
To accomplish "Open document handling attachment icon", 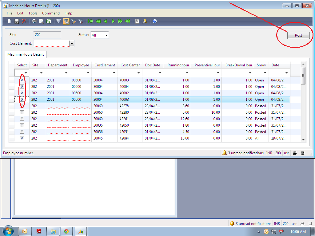I will click(137, 21).
